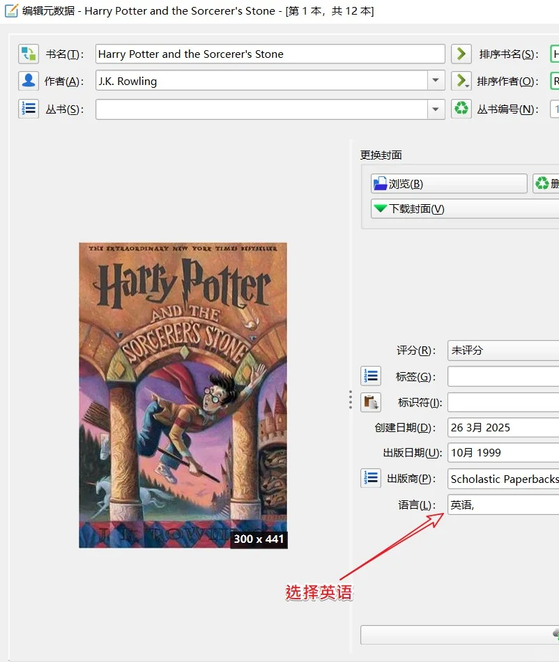The height and width of the screenshot is (662, 559).
Task: Open the 评分 rating dropdown
Action: click(503, 351)
